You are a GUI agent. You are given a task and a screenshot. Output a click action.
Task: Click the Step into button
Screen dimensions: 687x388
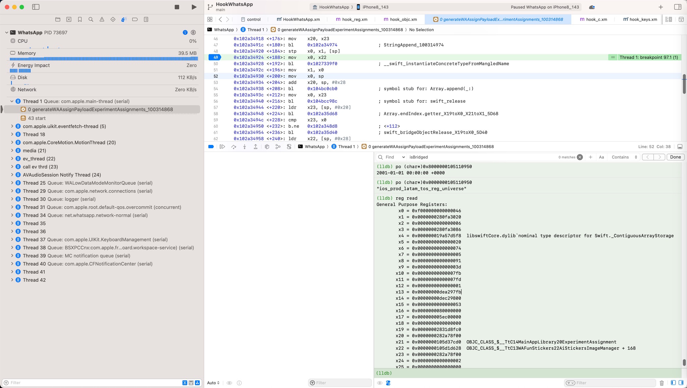(245, 147)
